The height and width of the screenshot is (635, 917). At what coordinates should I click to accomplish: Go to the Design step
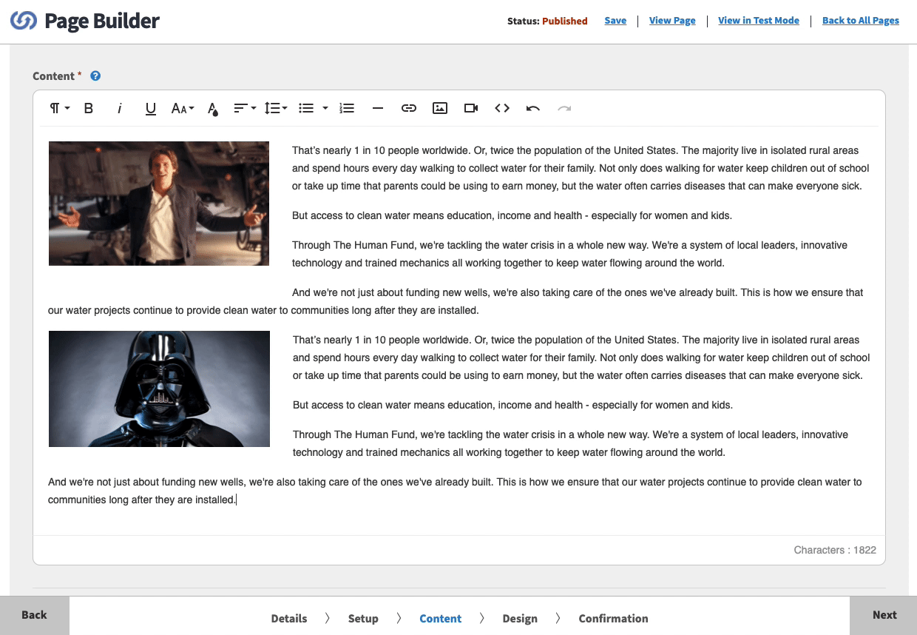pos(520,619)
